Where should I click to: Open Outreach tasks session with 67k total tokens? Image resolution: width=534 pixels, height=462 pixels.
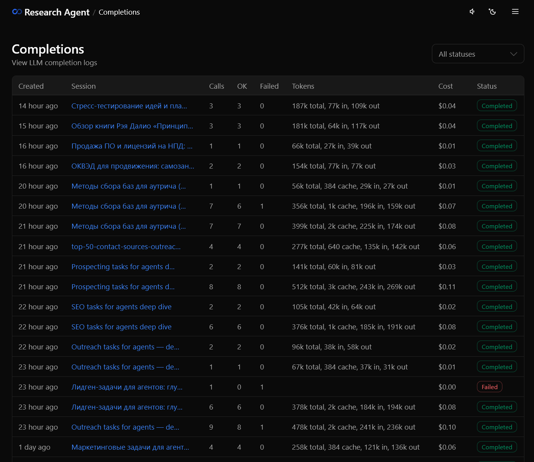[125, 367]
